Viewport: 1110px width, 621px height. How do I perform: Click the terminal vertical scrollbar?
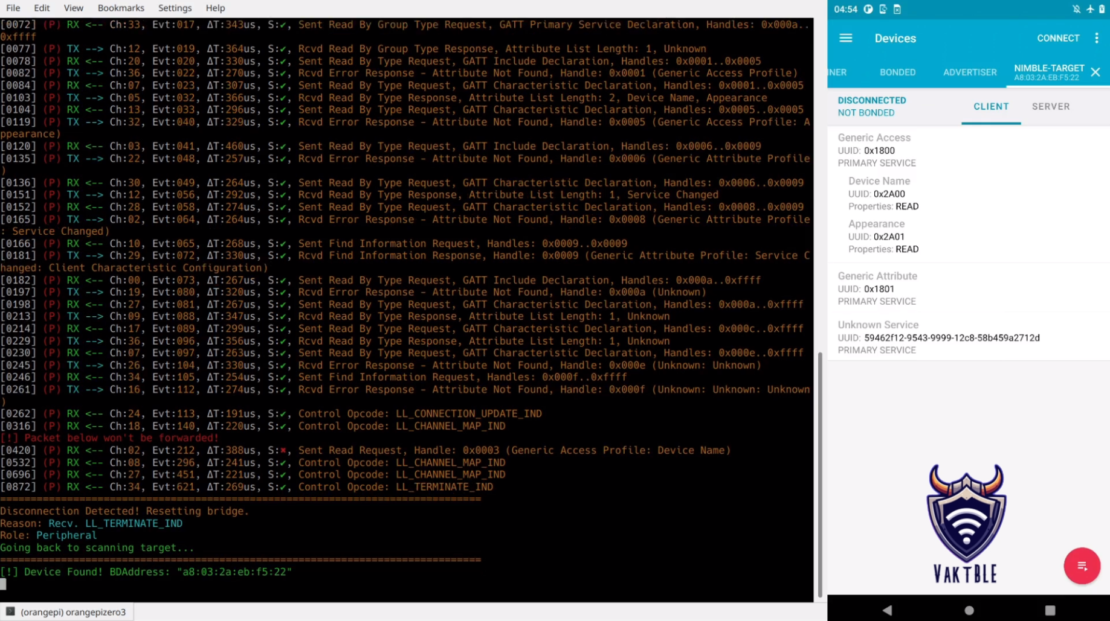click(x=820, y=474)
